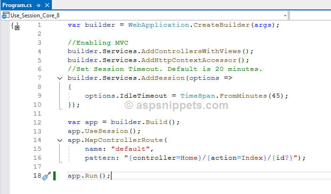Click the "default" string on line 15
The image size is (331, 194).
tap(131, 149)
